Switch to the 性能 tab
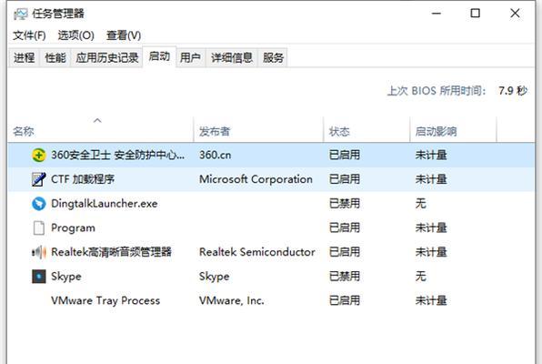This screenshot has height=364, width=542. coord(55,57)
